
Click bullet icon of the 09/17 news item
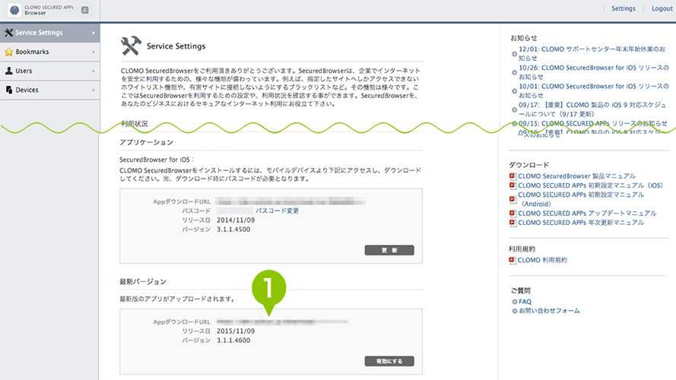point(514,109)
